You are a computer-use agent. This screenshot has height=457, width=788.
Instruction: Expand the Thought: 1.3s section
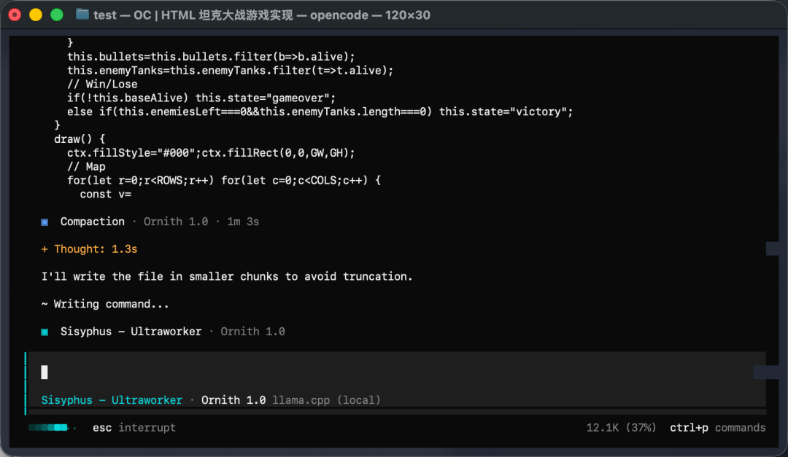coord(89,249)
